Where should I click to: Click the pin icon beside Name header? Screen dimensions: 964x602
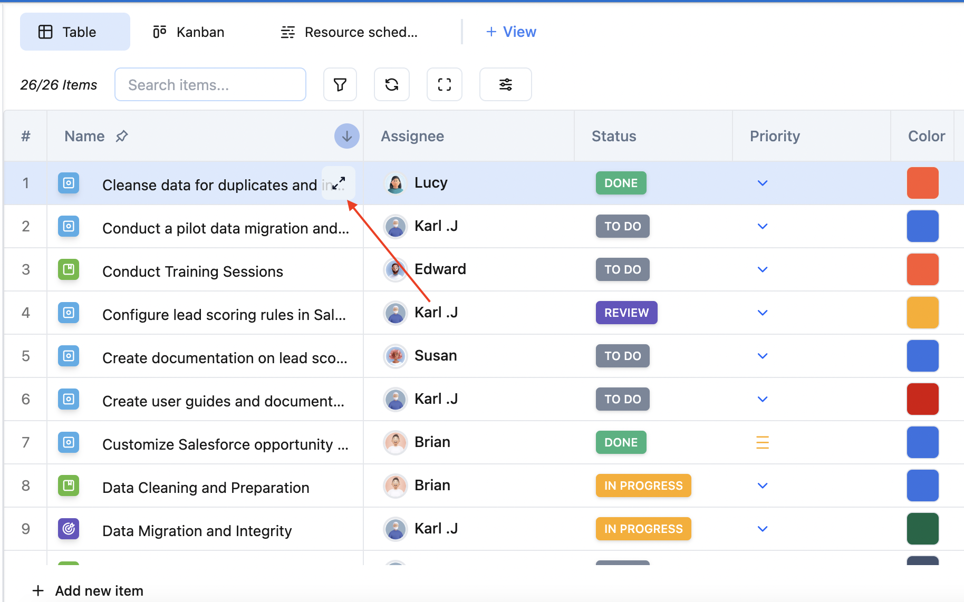point(122,136)
